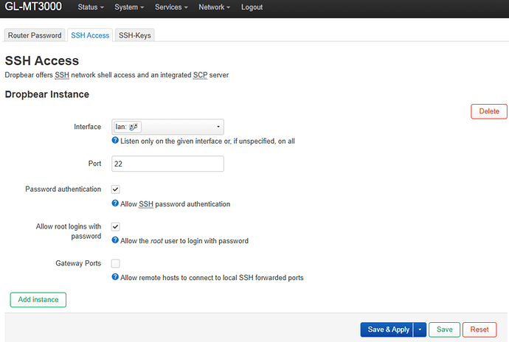Open the Network menu in navbar
The height and width of the screenshot is (342, 509).
[214, 7]
